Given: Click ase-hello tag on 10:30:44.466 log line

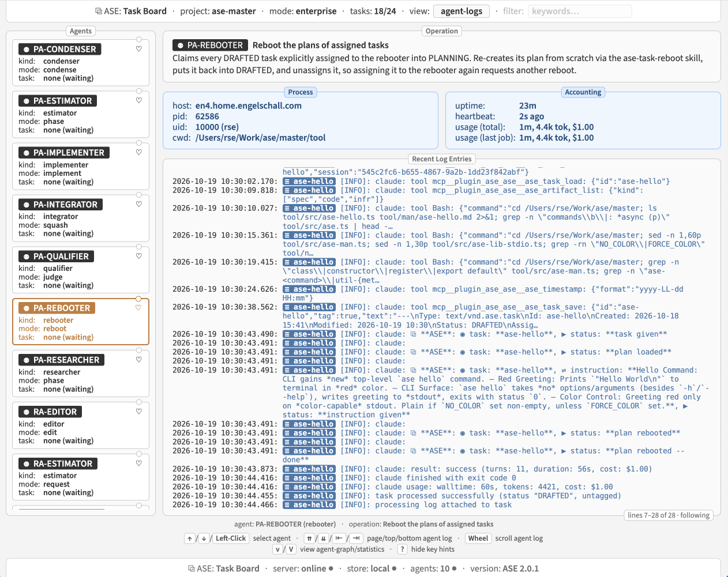Looking at the screenshot, I should click(309, 505).
